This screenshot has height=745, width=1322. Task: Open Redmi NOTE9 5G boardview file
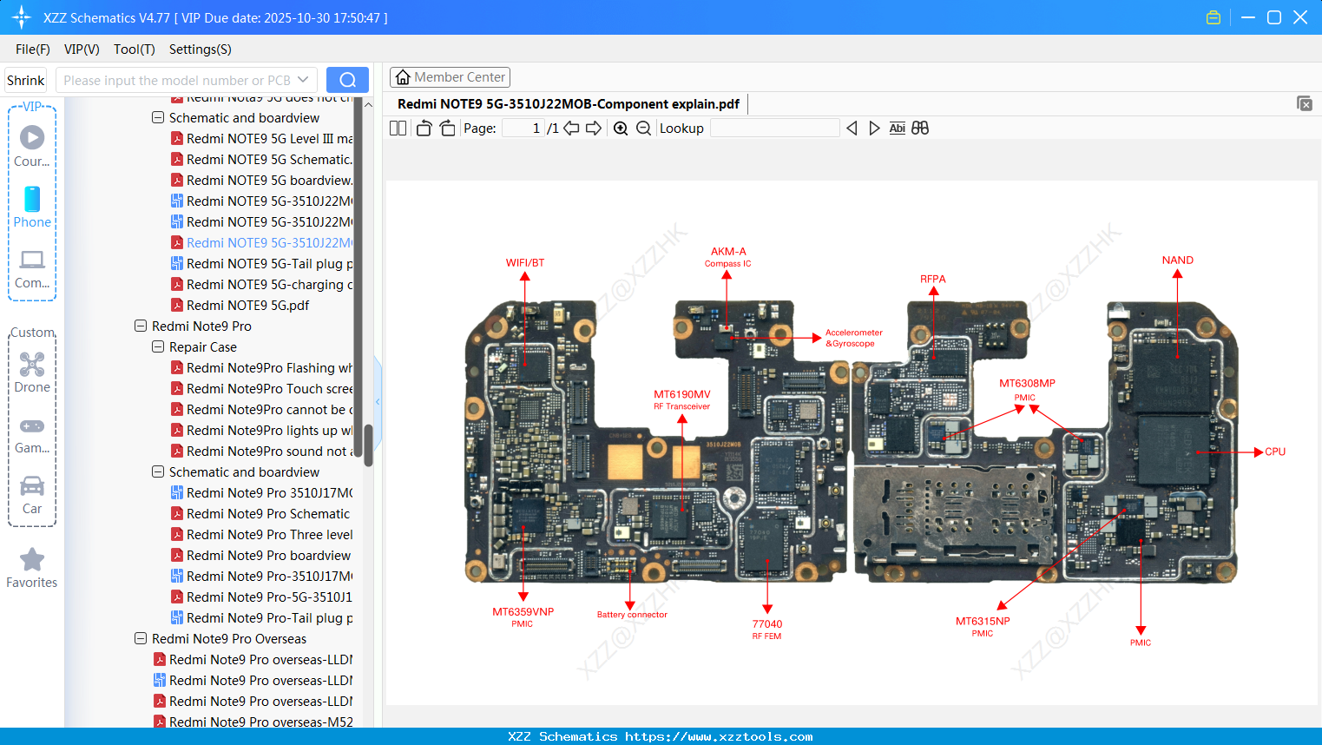tap(261, 181)
